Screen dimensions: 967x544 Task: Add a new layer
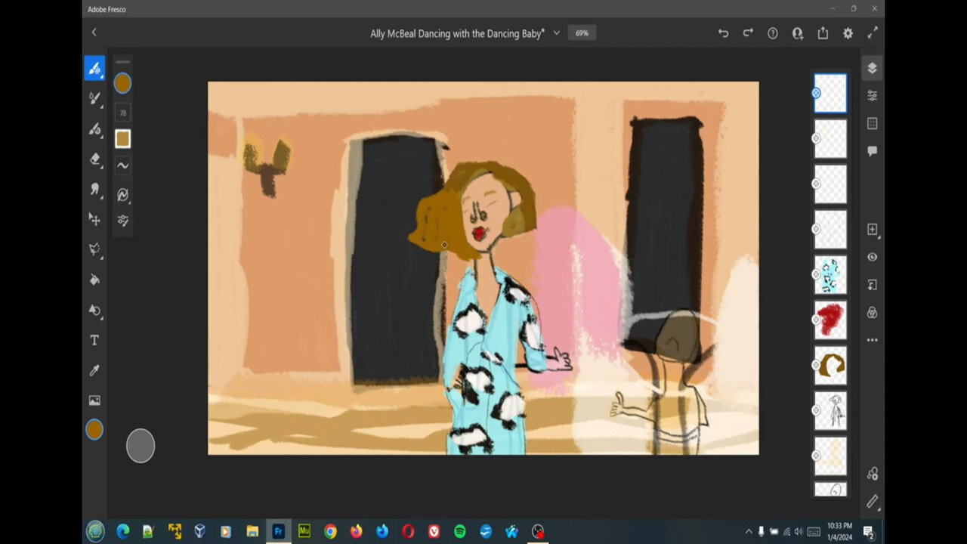[x=872, y=229]
